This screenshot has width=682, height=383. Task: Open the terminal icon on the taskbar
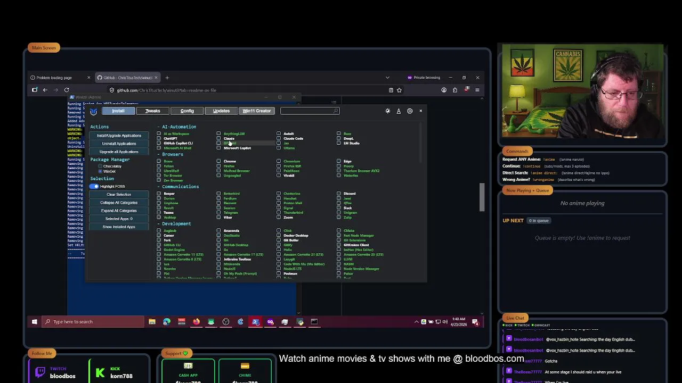tap(314, 321)
